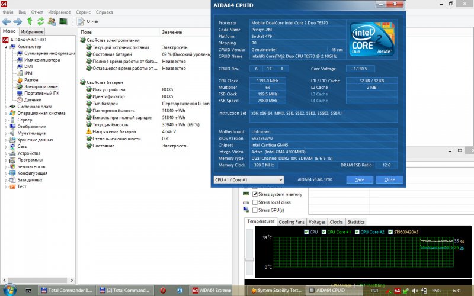Click the green Up arrow toolbar icon
Screen dimensions: 474x296
29,22
